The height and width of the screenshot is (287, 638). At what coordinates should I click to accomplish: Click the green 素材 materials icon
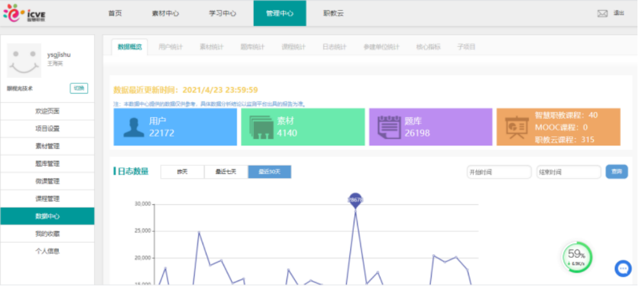click(261, 127)
